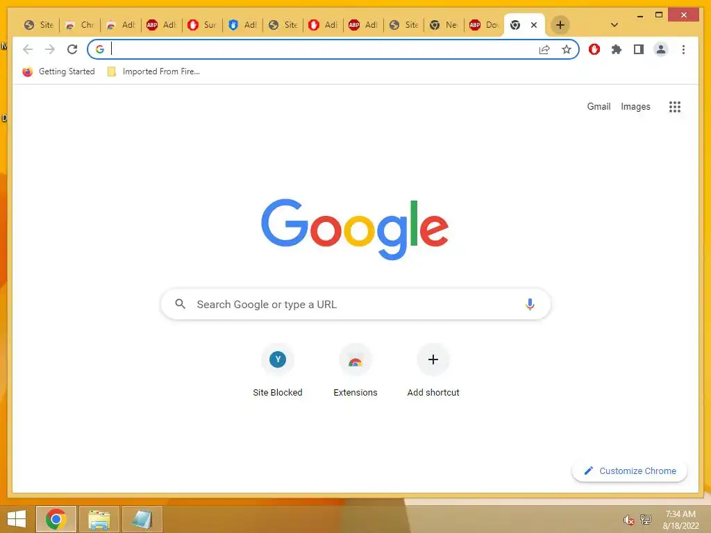The image size is (711, 533).
Task: Open the notepad app in taskbar
Action: (142, 519)
